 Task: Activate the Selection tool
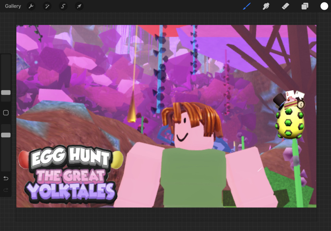tap(63, 6)
